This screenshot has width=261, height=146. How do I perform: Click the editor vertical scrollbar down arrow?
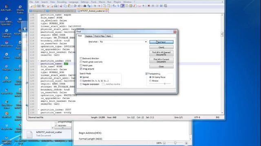pyautogui.click(x=222, y=113)
